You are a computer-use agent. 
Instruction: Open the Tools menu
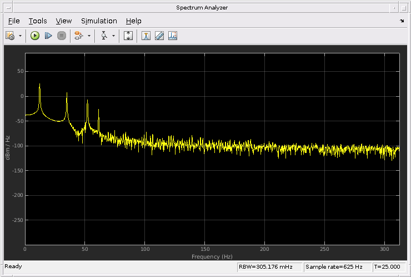(x=38, y=21)
